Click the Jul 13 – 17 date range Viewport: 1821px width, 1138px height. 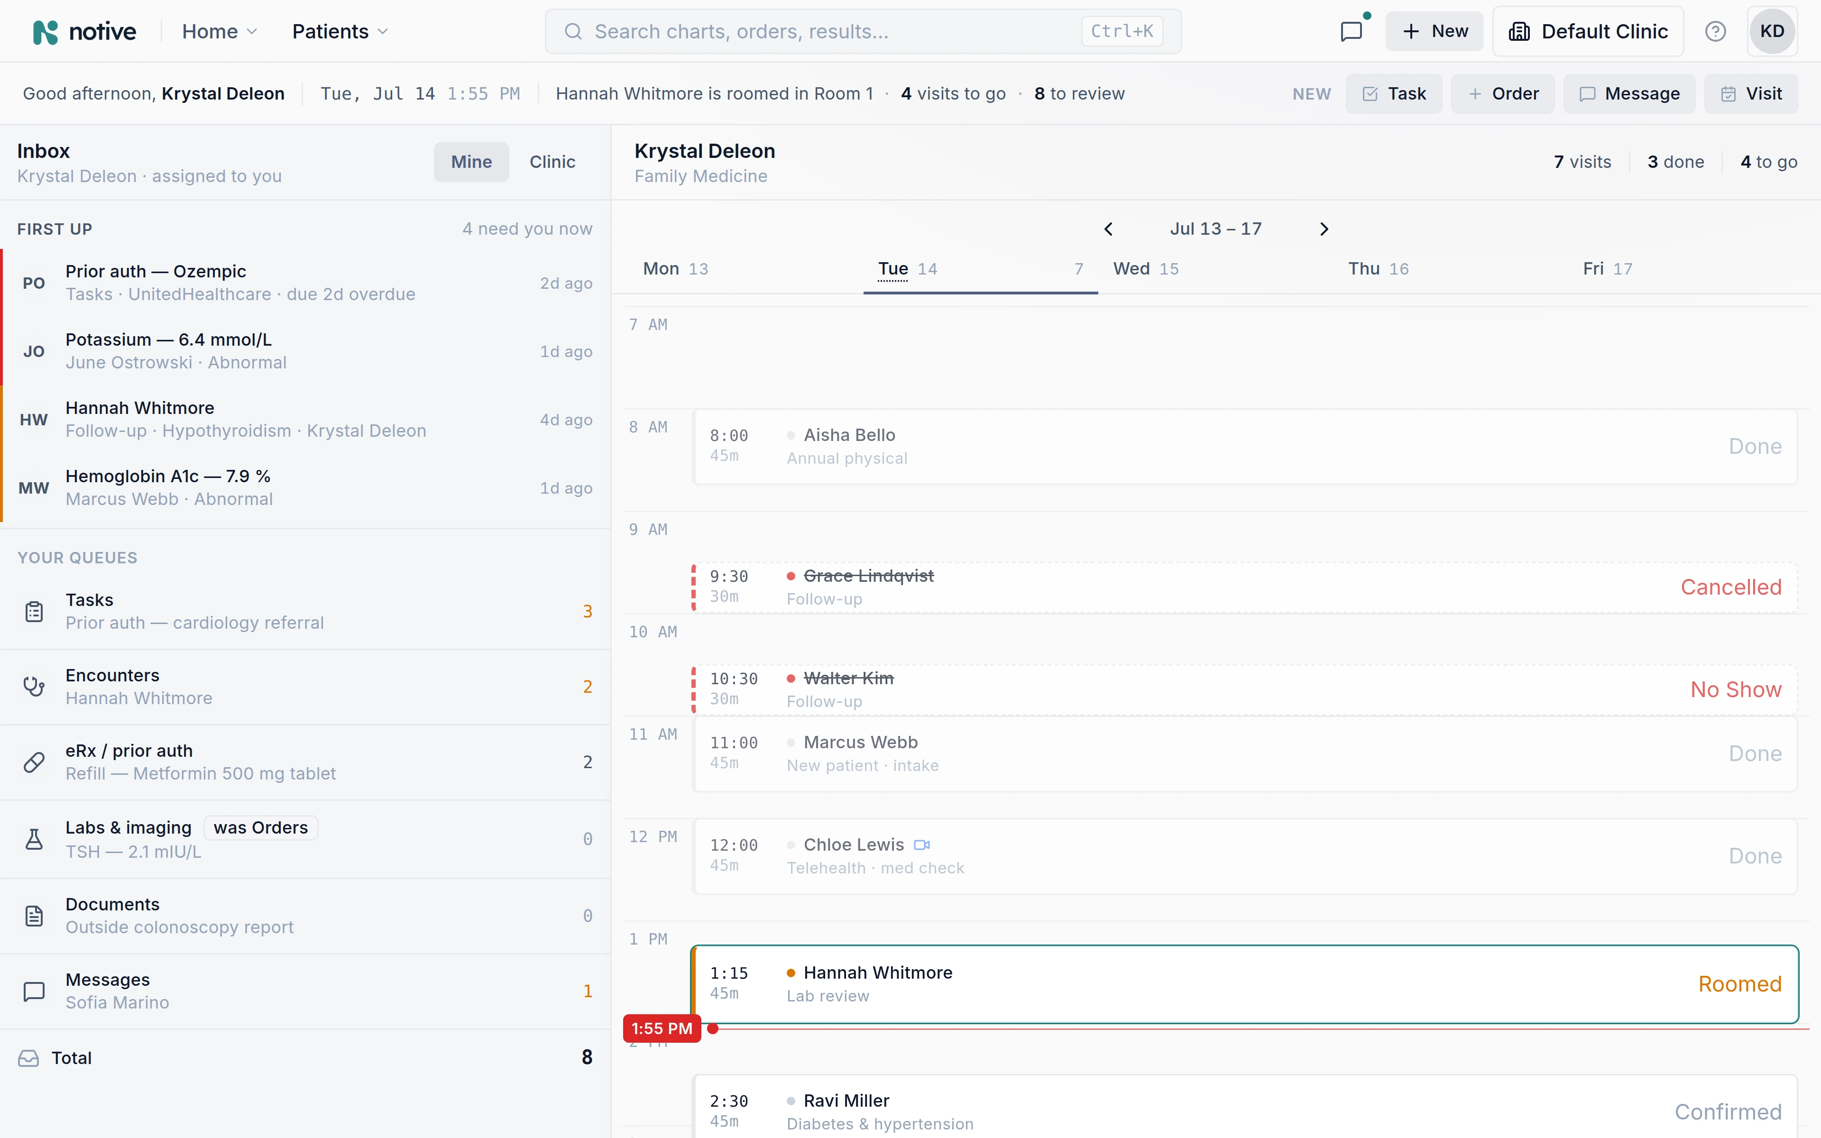[x=1215, y=229]
